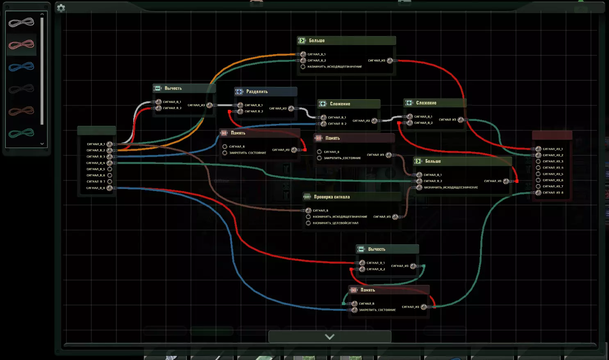Click the dark green header of the input panel
The height and width of the screenshot is (360, 609).
pos(97,131)
